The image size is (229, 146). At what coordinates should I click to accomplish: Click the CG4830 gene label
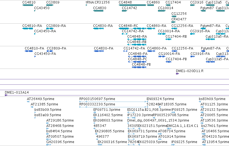[x=100, y=8]
